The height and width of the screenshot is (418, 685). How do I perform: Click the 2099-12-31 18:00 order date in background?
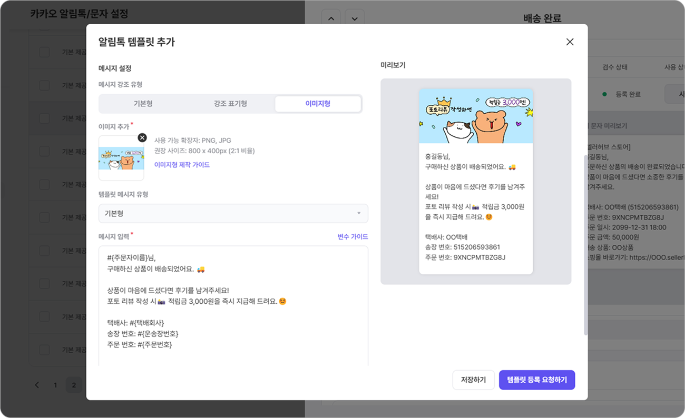click(x=638, y=227)
